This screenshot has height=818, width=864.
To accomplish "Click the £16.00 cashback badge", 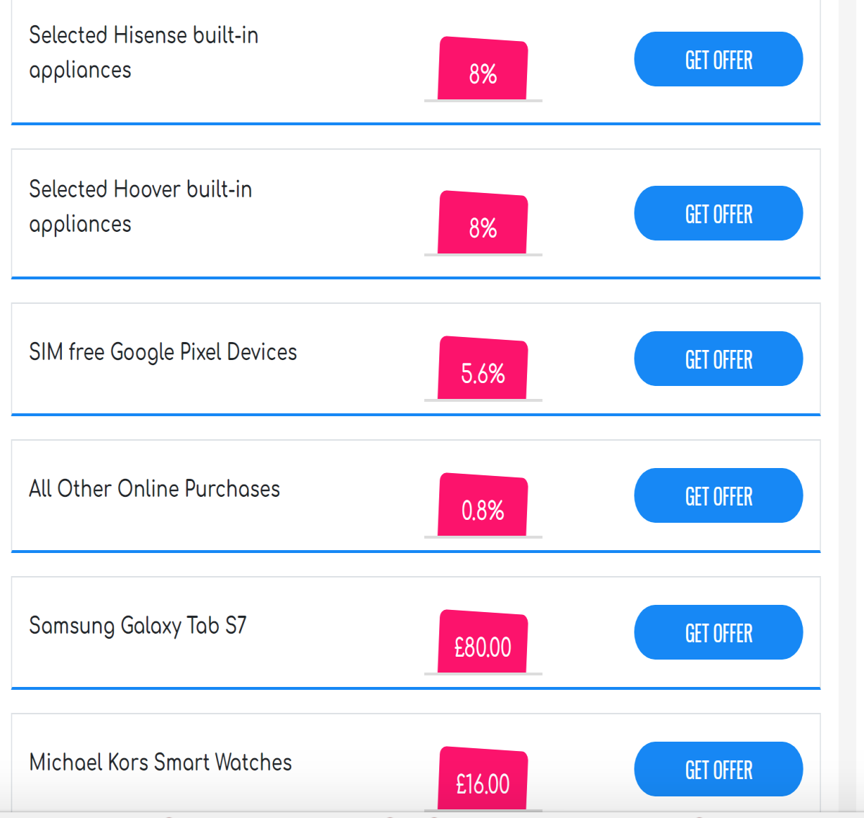I will [x=483, y=778].
